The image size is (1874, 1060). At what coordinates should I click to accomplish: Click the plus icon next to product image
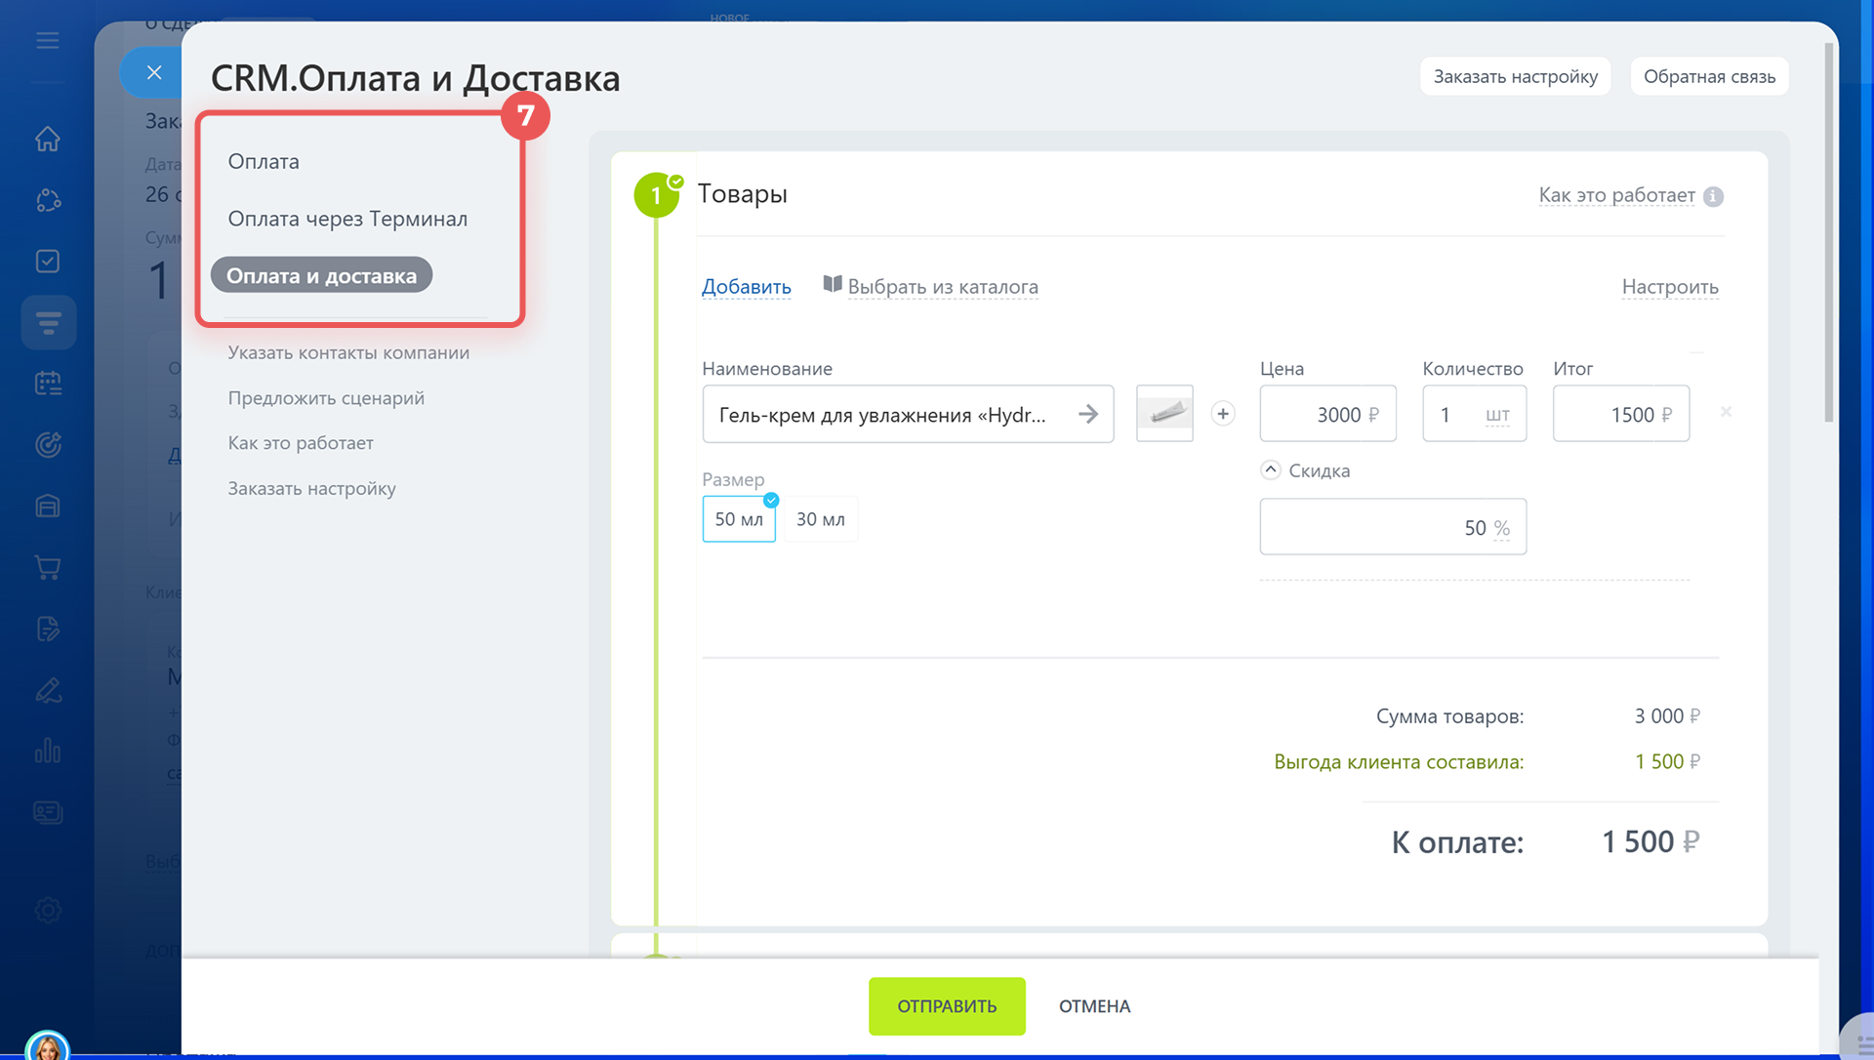pyautogui.click(x=1222, y=414)
